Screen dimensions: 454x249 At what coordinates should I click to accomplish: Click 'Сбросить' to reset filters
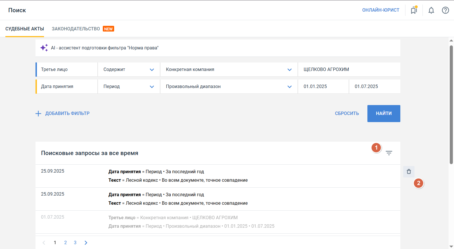[347, 114]
